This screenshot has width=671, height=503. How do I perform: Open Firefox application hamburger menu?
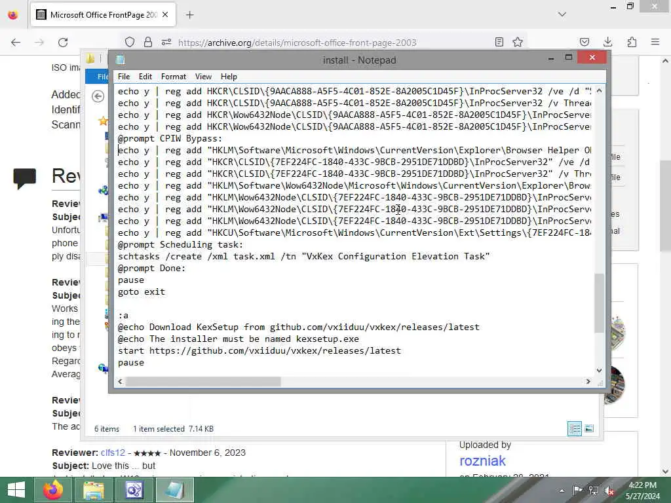click(655, 42)
